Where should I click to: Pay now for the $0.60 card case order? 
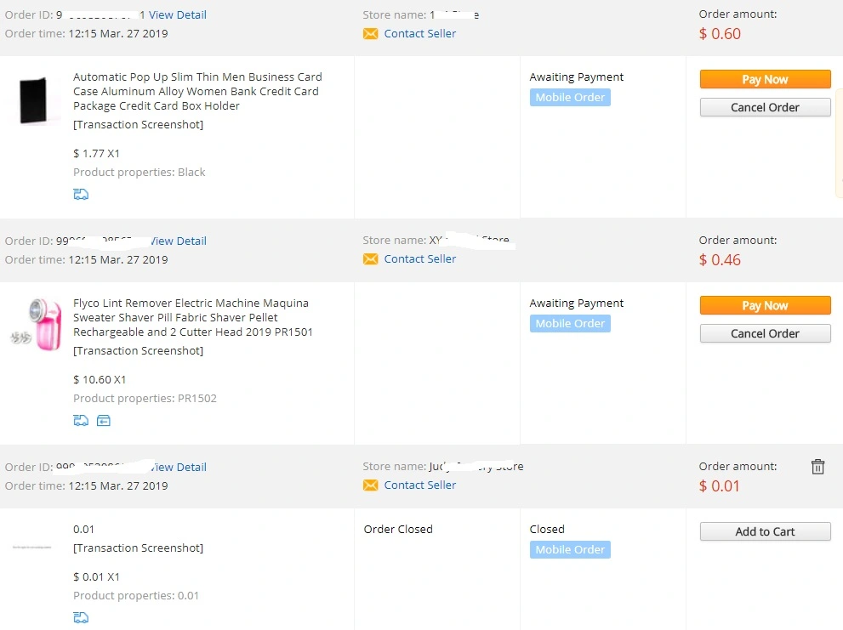click(x=765, y=80)
